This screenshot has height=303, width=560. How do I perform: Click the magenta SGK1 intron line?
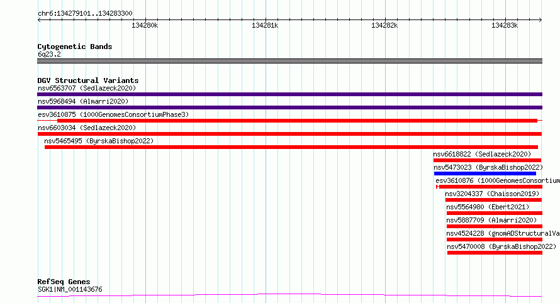click(x=289, y=295)
